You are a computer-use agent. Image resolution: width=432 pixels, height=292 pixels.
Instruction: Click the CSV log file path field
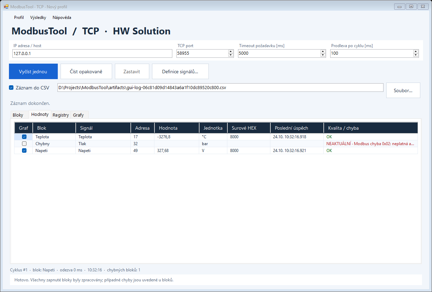tap(220, 88)
